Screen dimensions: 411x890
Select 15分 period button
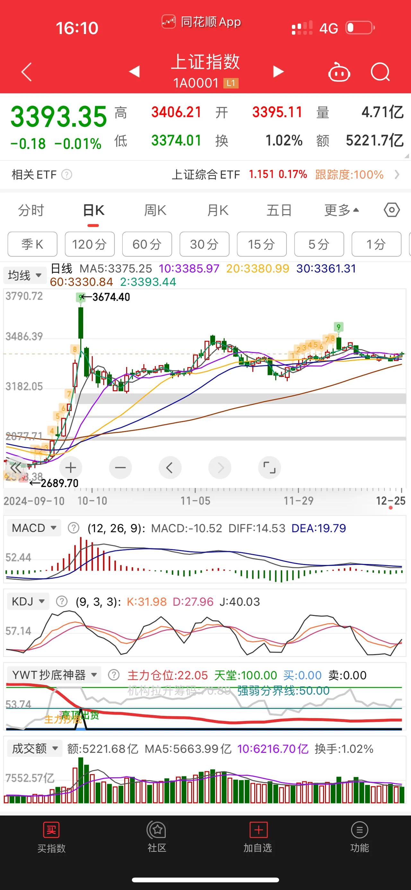(x=262, y=244)
